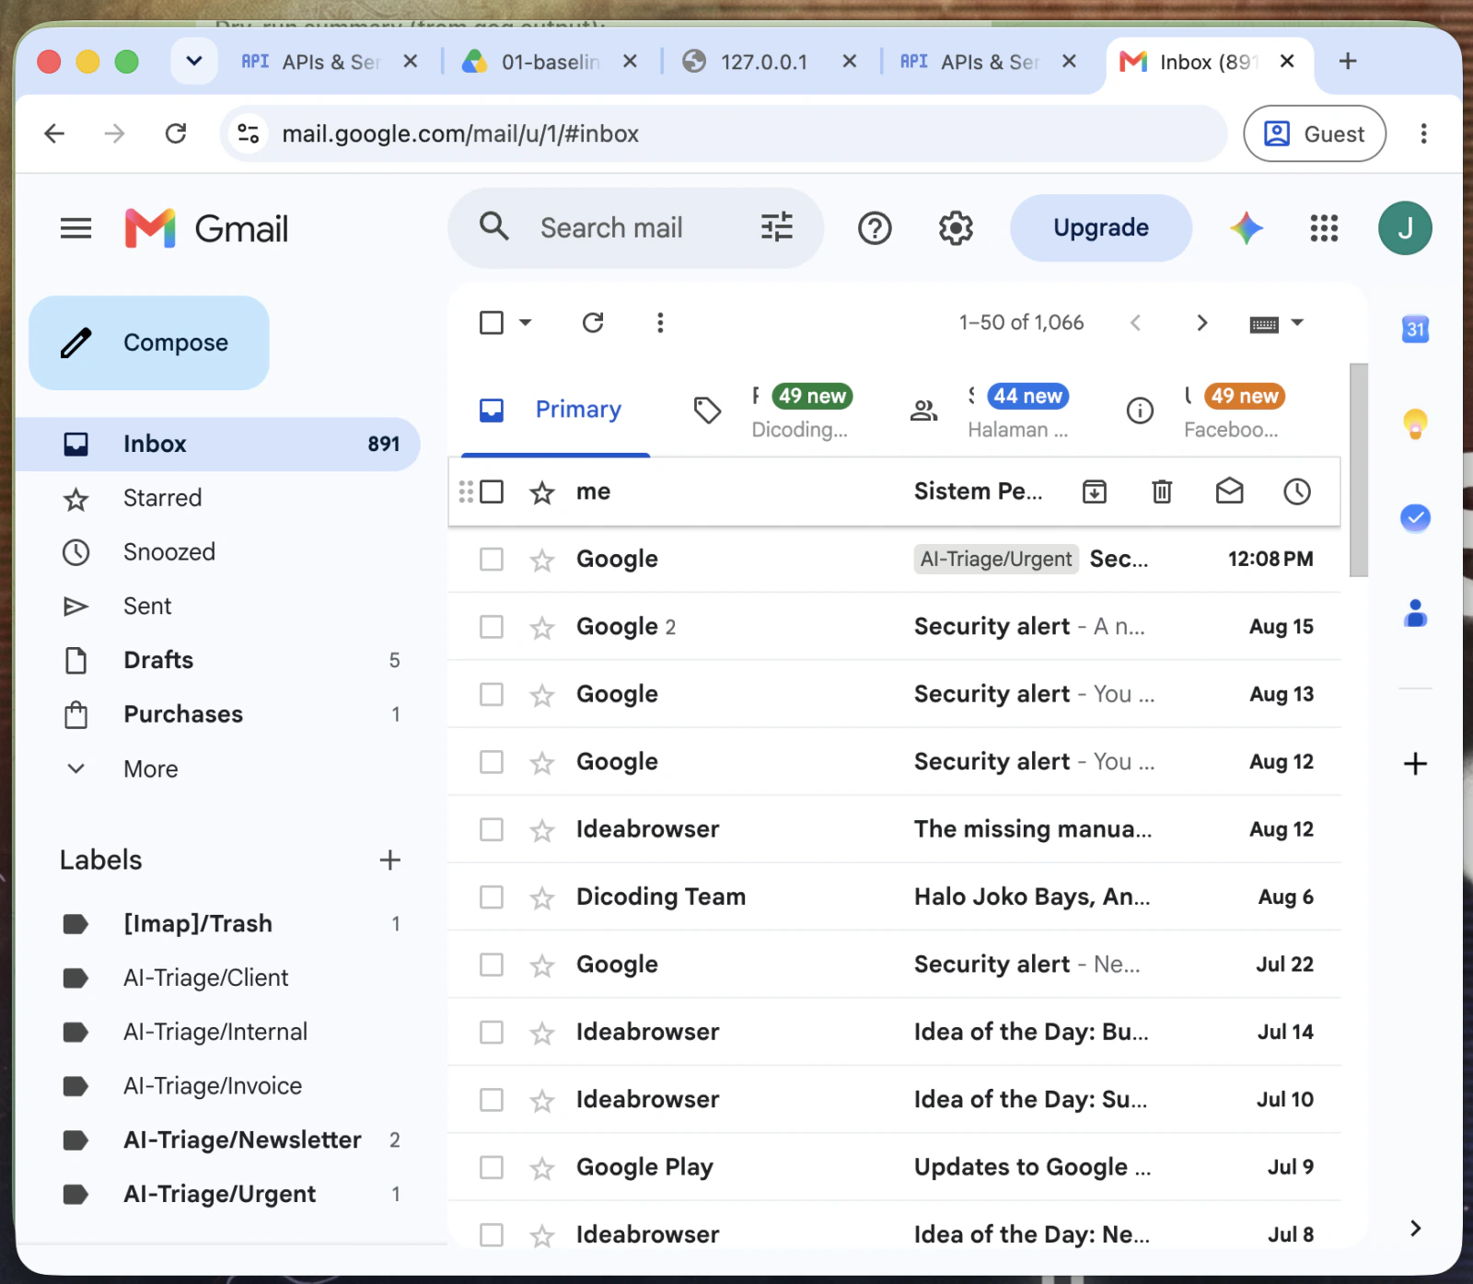Tick the select-all messages checkbox
Image resolution: width=1473 pixels, height=1284 pixels.
point(492,322)
